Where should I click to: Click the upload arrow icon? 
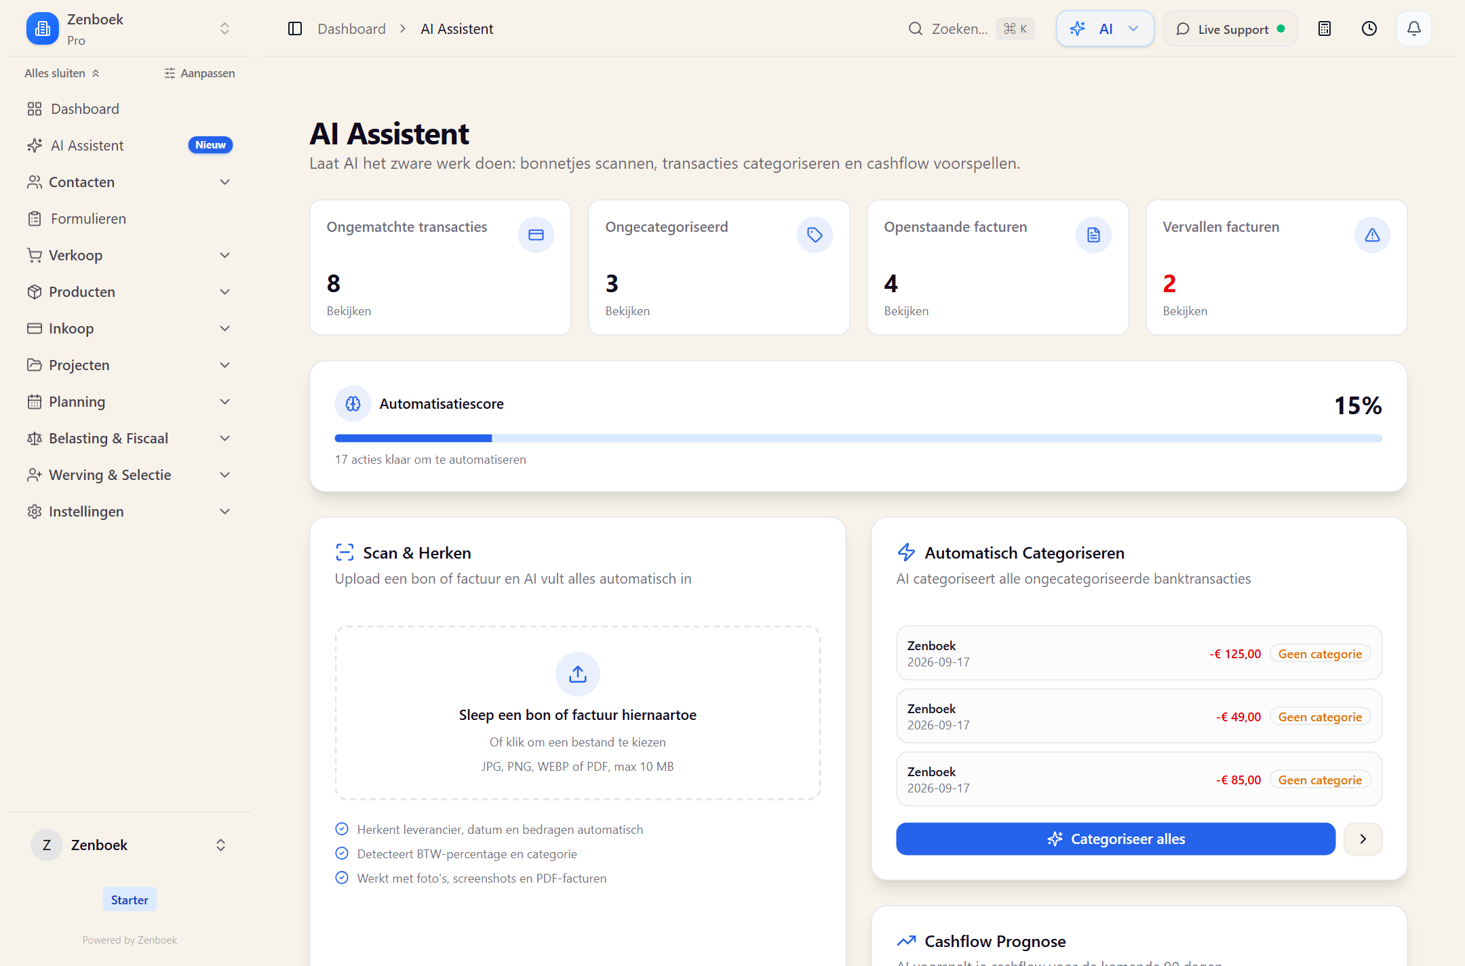(x=578, y=674)
